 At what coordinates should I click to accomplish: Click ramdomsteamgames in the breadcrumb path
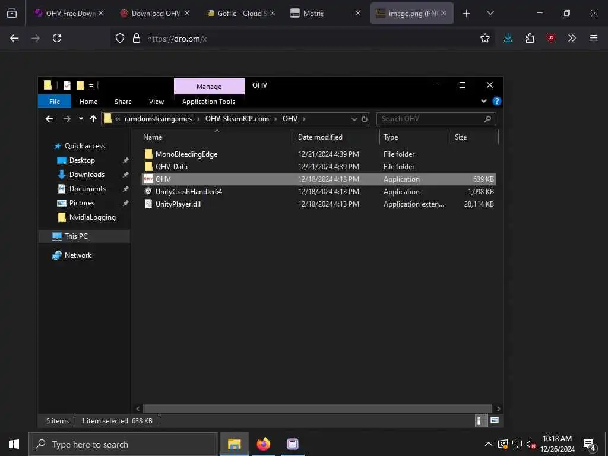pos(158,119)
